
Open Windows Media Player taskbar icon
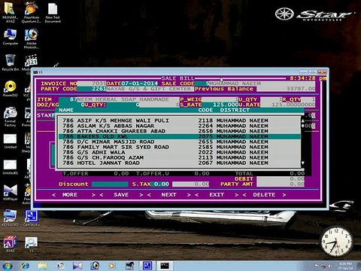(x=112, y=266)
